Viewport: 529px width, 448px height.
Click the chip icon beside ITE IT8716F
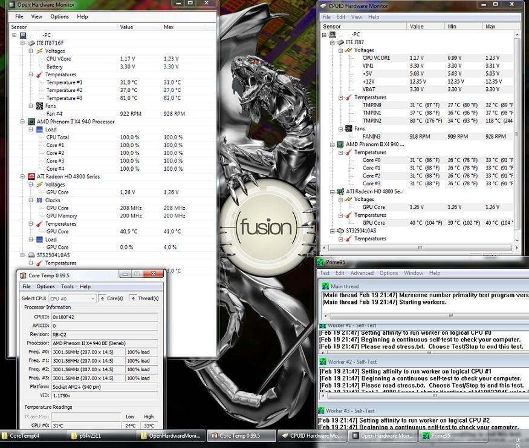click(31, 43)
